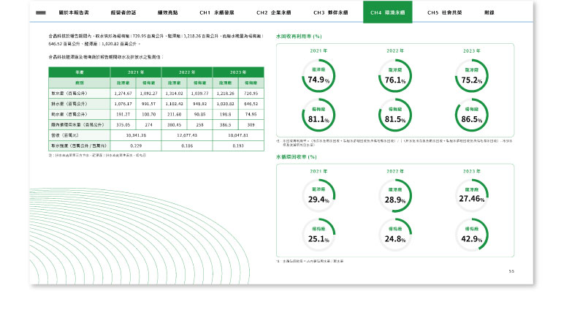561x329 pixels.
Task: Open the 附錄 appendix tab
Action: [489, 12]
